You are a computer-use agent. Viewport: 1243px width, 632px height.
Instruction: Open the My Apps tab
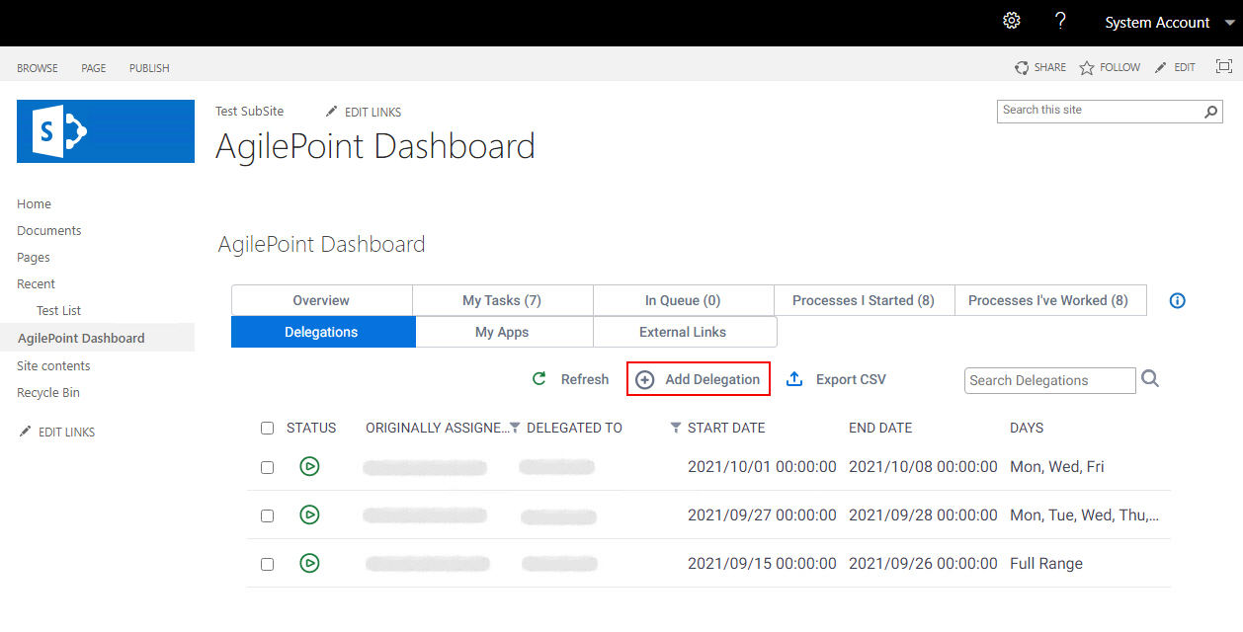(502, 332)
